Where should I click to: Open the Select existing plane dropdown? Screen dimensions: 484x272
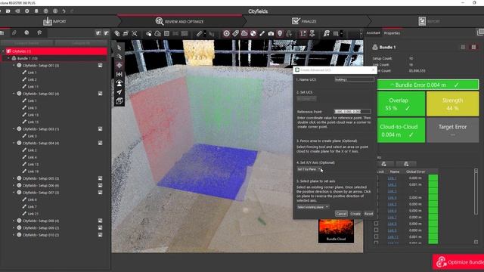point(312,207)
